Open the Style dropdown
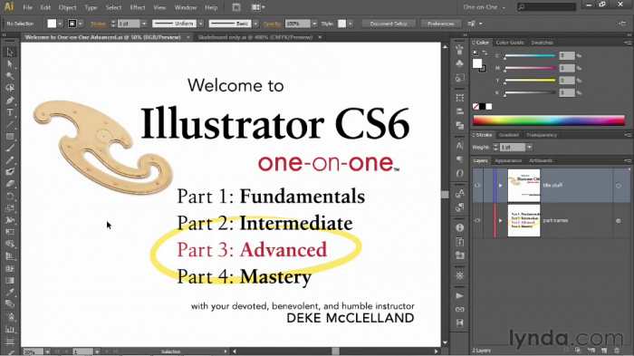Viewport: 634px width, 356px height. click(x=351, y=24)
